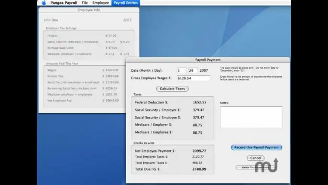328x185 pixels.
Task: Open the Employee menu
Action: (x=101, y=3)
